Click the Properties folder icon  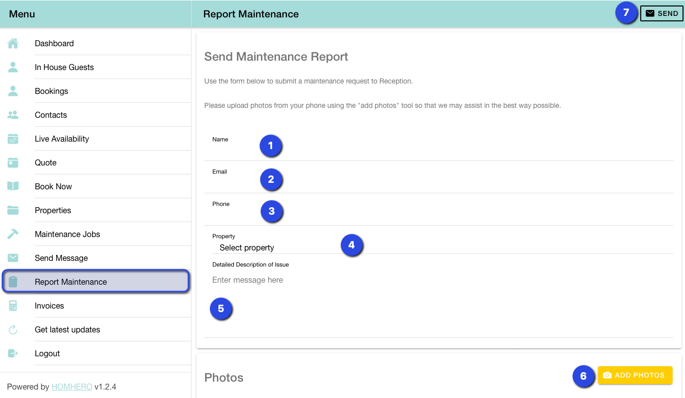[13, 210]
